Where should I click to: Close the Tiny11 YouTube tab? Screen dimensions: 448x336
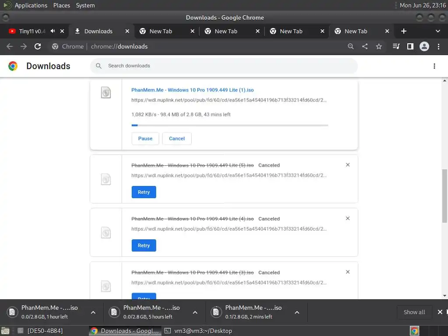tap(62, 31)
